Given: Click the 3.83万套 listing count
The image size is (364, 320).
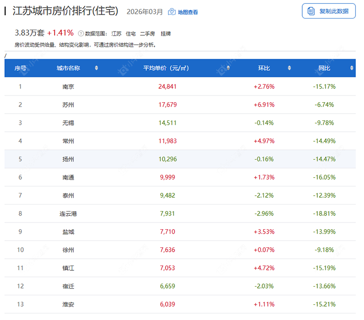Looking at the screenshot, I should pyautogui.click(x=30, y=32).
